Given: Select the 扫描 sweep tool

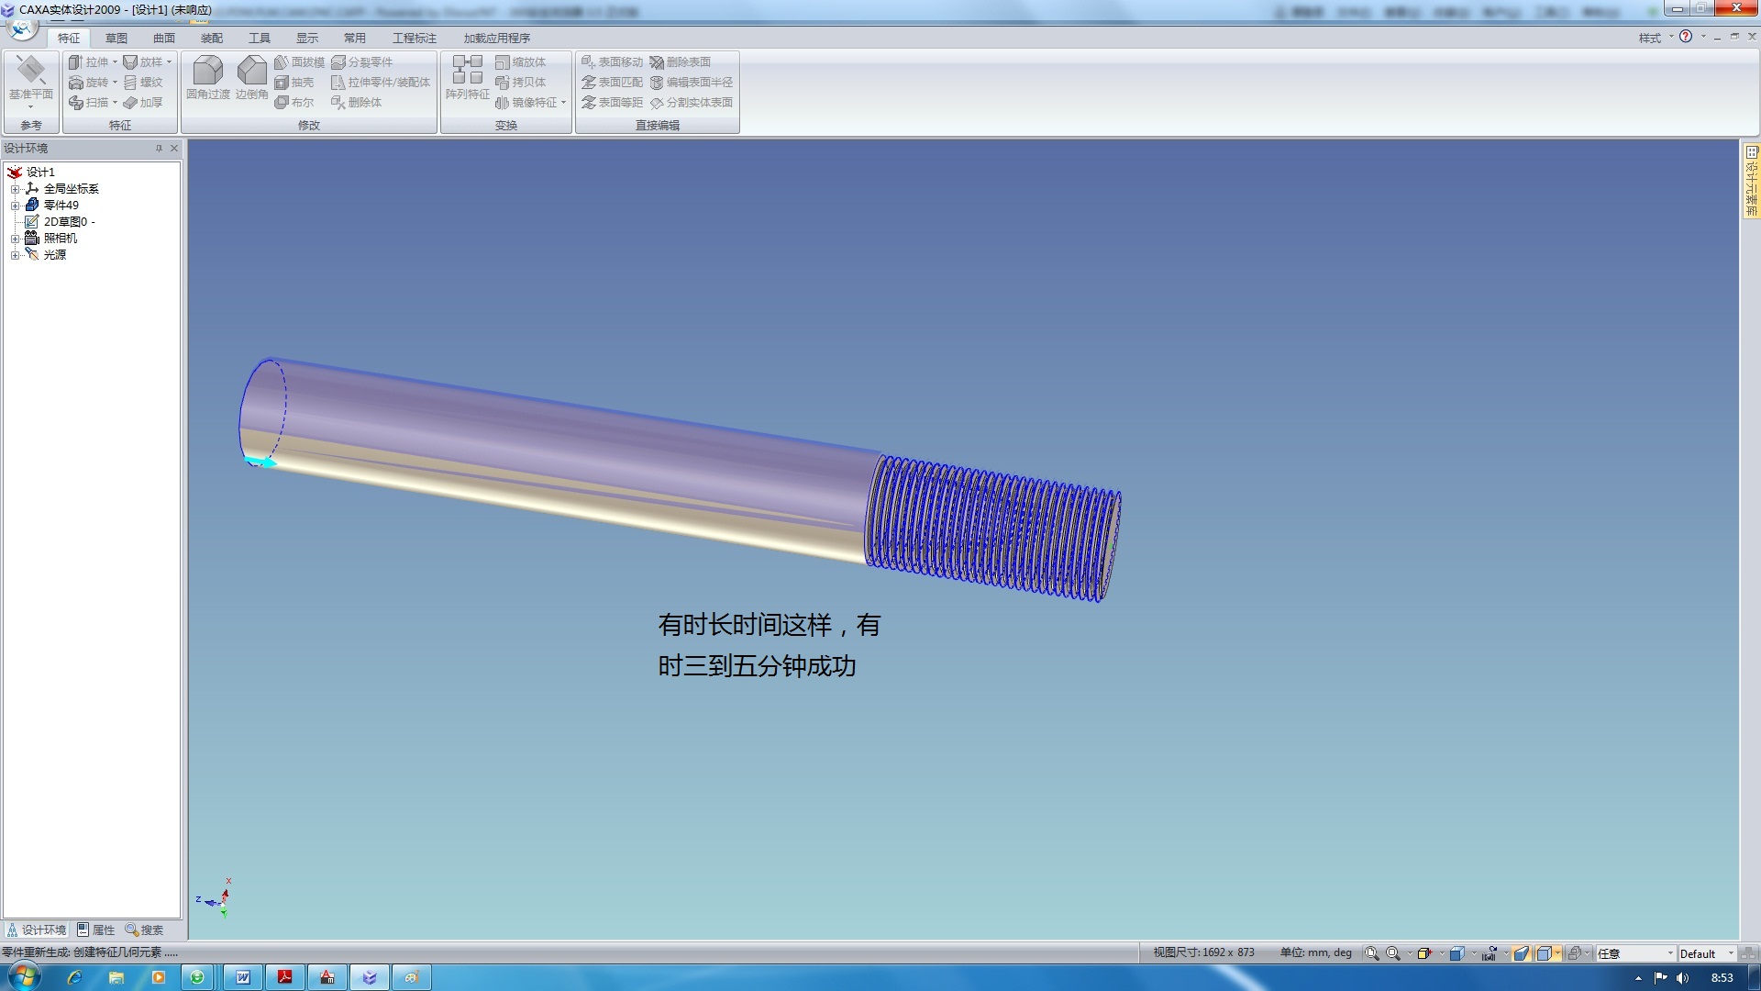Looking at the screenshot, I should pos(88,102).
